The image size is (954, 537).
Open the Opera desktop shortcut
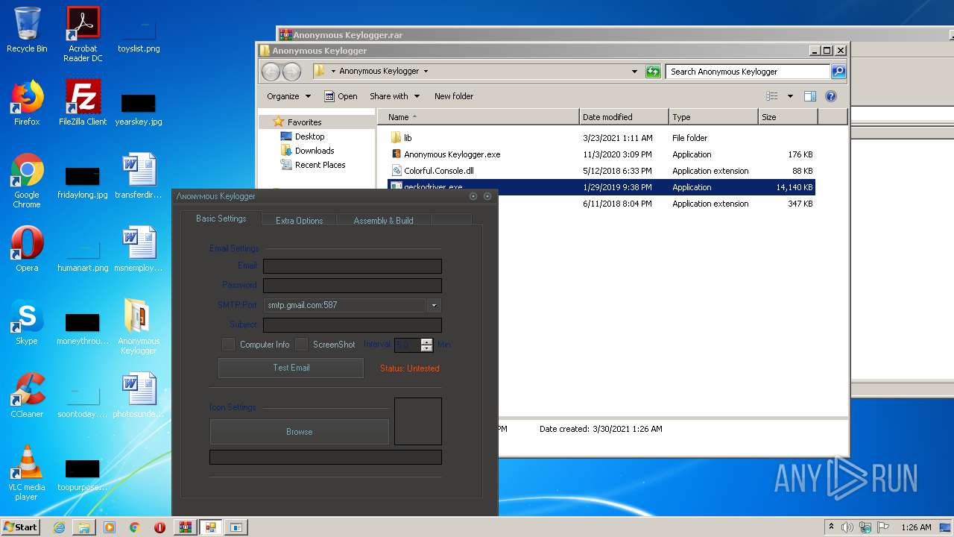pyautogui.click(x=26, y=250)
